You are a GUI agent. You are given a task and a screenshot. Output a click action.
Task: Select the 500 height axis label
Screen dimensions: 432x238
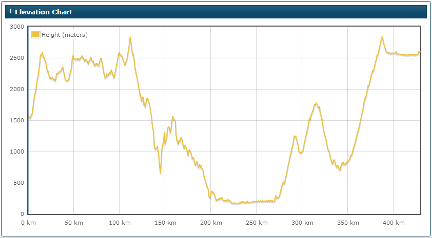coord(19,183)
